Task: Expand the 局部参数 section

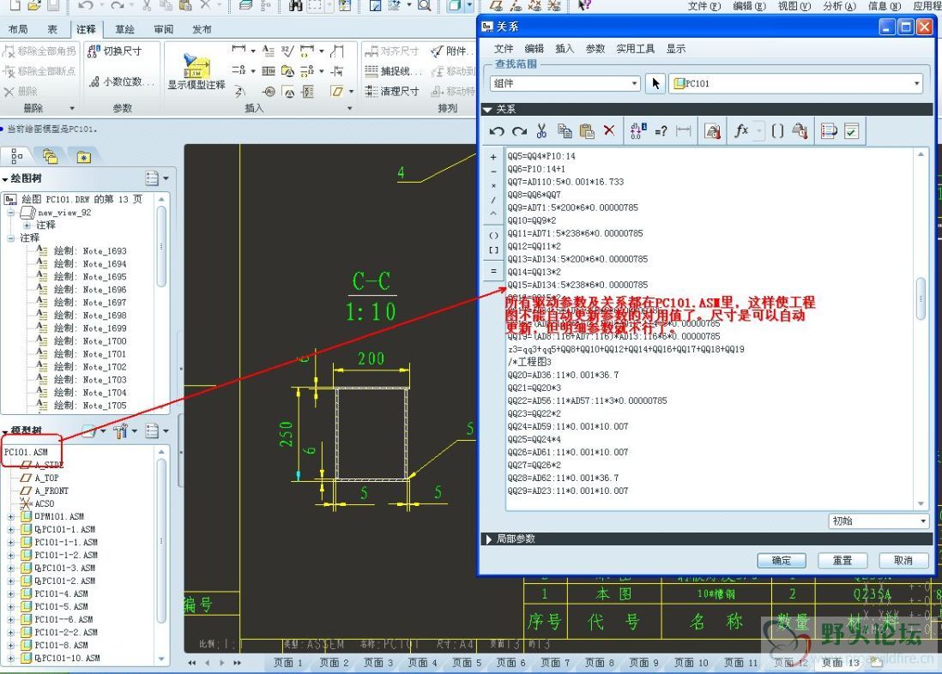Action: (x=488, y=539)
